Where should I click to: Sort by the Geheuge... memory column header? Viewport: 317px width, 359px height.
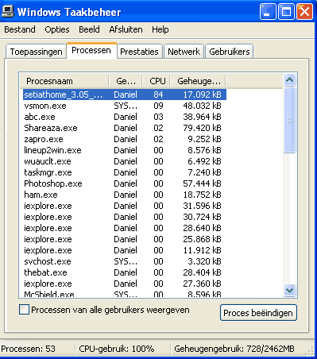[198, 81]
